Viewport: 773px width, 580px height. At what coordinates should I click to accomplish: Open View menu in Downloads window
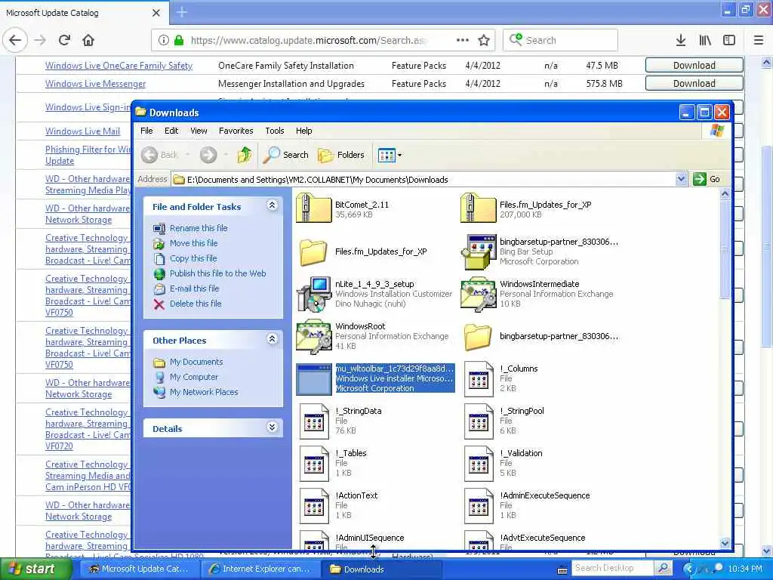click(x=199, y=131)
